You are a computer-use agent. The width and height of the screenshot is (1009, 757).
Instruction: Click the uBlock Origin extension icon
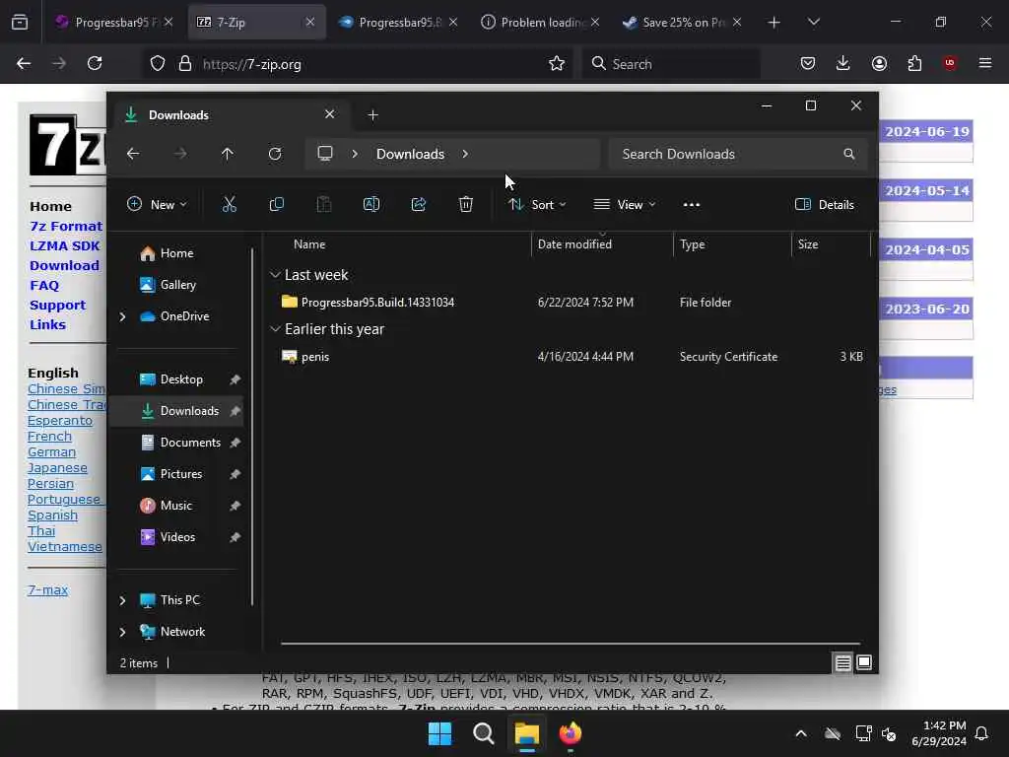click(x=950, y=63)
